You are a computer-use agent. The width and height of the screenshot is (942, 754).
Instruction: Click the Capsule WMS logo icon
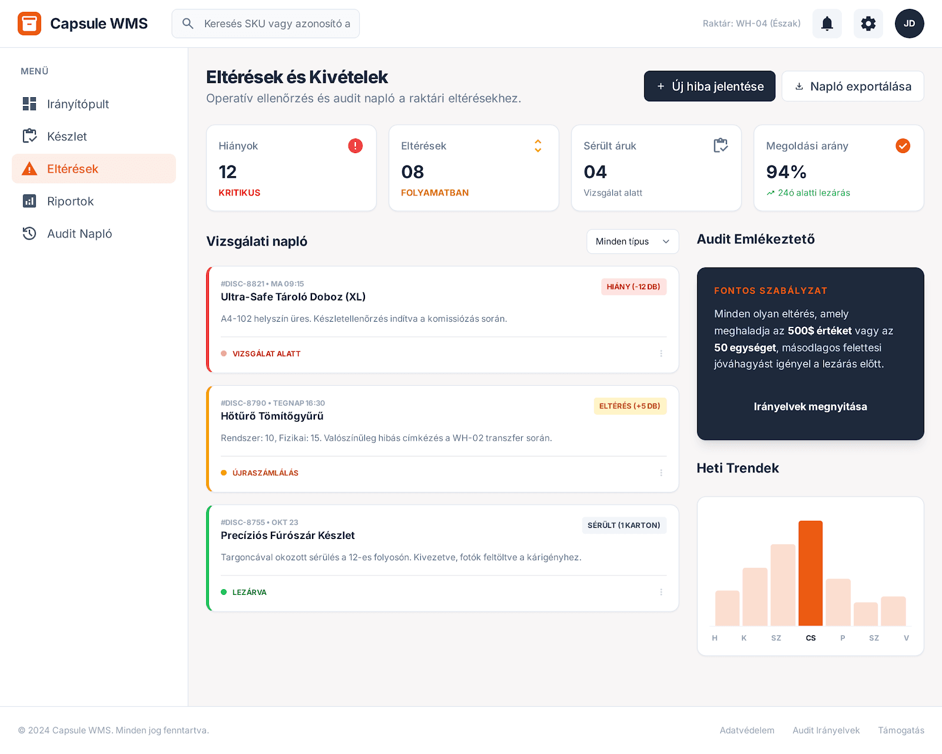tap(29, 24)
